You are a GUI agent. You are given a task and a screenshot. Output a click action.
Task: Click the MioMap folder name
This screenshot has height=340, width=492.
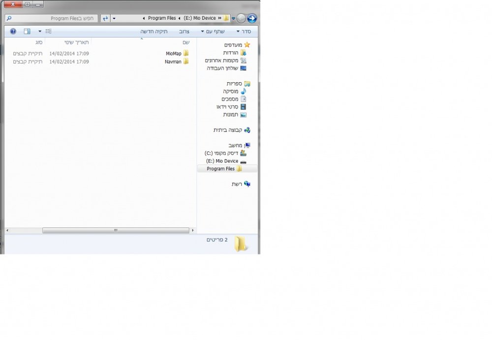coord(174,53)
